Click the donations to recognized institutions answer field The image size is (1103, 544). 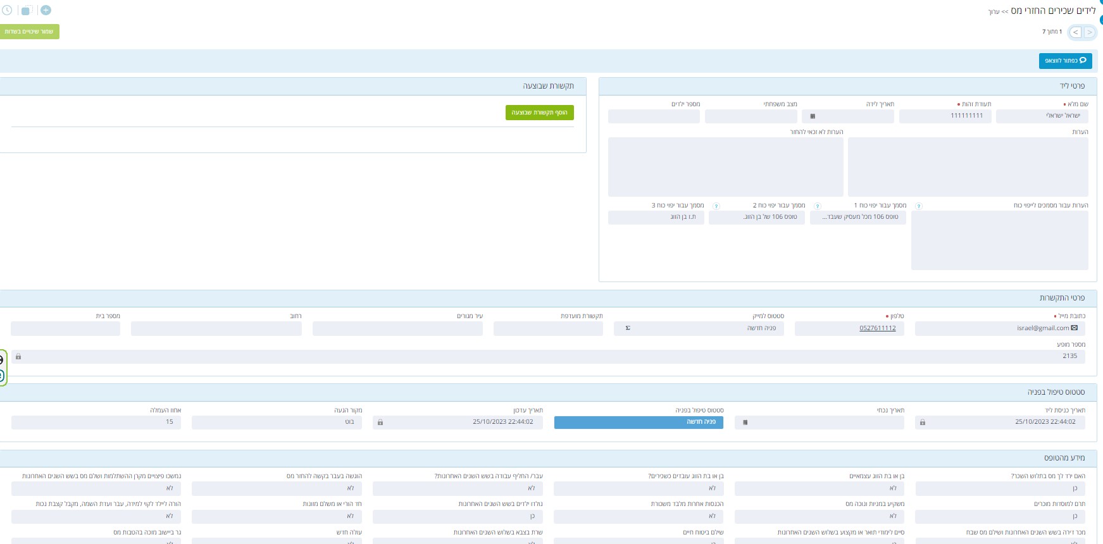1000,516
